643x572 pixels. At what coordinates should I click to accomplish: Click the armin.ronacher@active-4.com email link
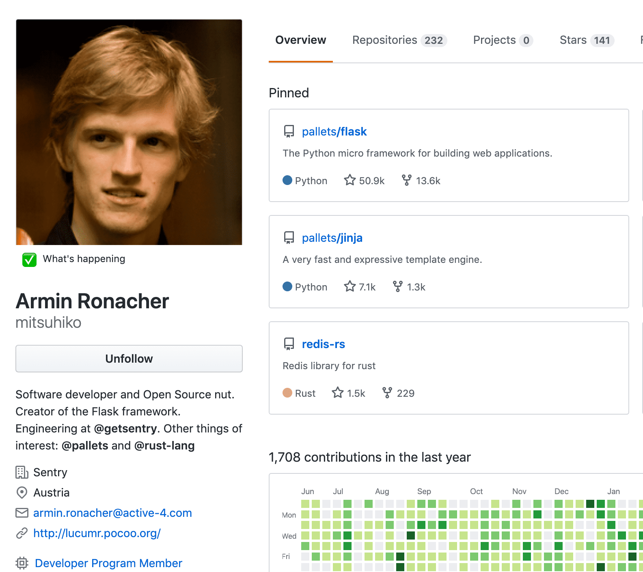[112, 513]
